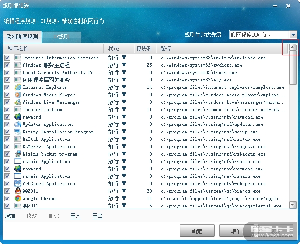300x244 pixels.
Task: Toggle the ThunderPlatform checkbox
Action: point(7,110)
